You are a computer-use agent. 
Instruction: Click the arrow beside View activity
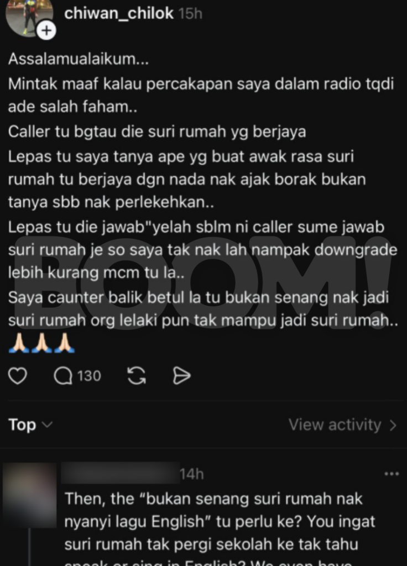click(x=393, y=425)
